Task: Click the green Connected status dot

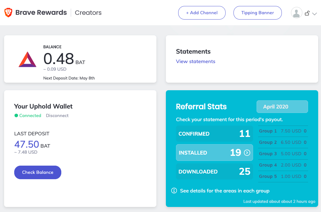Action: coord(16,115)
